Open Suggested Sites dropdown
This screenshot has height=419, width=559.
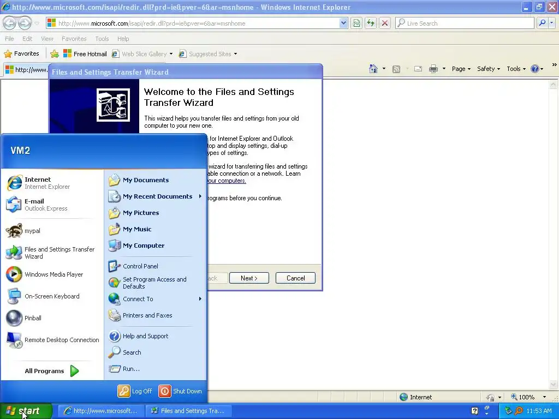click(235, 54)
